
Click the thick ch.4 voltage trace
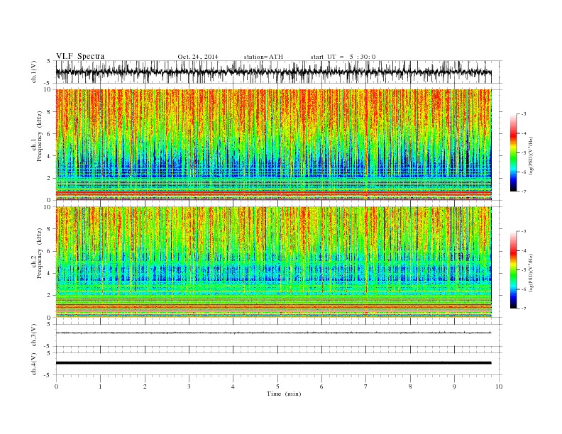(x=274, y=363)
